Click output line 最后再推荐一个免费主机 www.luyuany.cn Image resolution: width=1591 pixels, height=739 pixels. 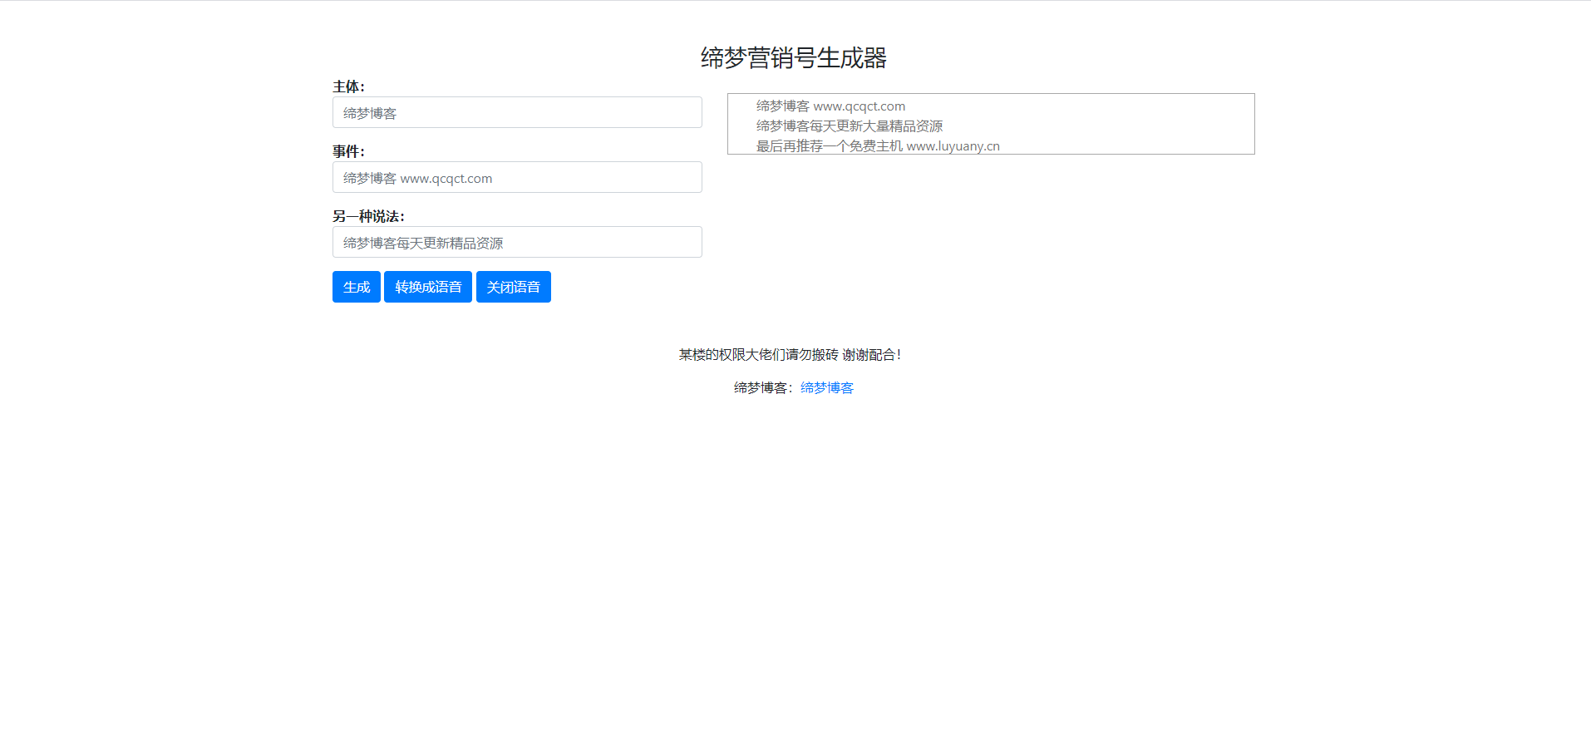[x=878, y=145]
